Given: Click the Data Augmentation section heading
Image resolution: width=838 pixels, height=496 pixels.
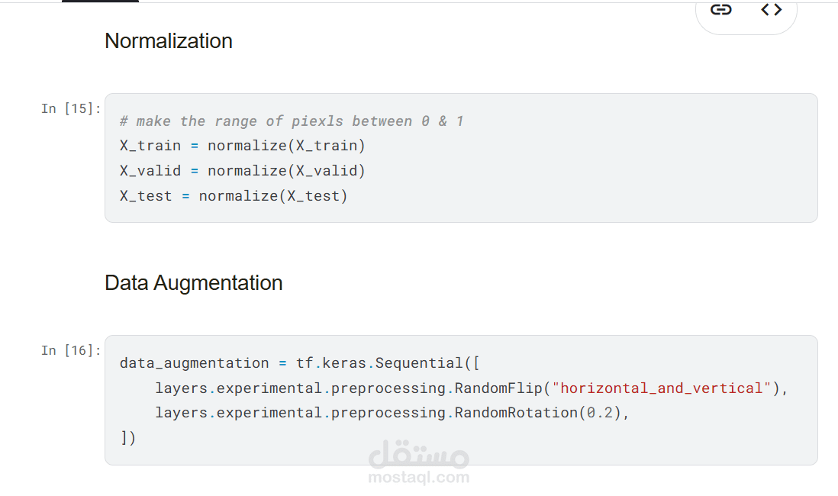Looking at the screenshot, I should pyautogui.click(x=194, y=283).
